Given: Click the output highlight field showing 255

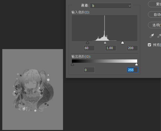Looking at the screenshot, I should [132, 70].
